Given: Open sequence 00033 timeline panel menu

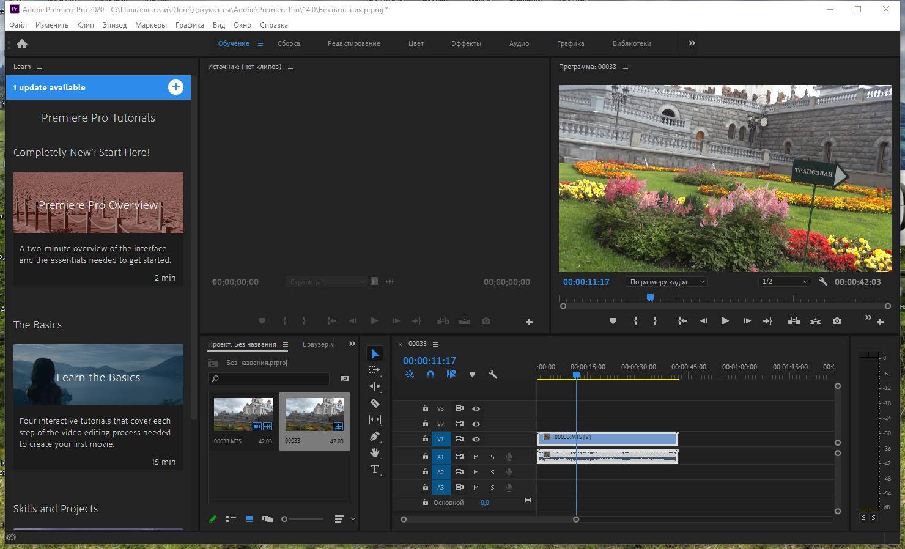Looking at the screenshot, I should point(435,344).
